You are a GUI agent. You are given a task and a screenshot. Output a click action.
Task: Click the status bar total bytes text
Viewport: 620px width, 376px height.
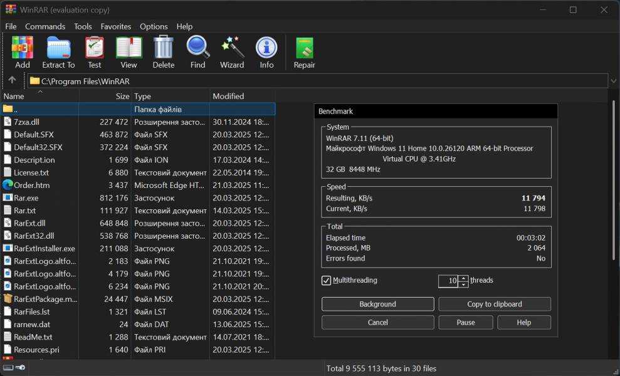[381, 368]
